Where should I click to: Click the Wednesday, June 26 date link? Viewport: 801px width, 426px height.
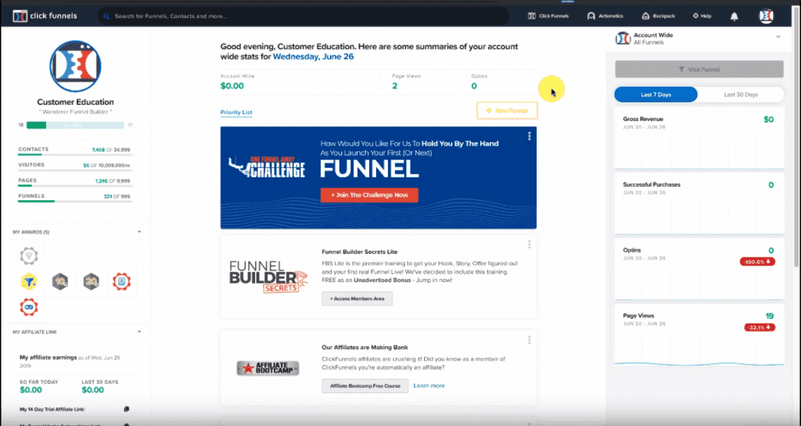313,56
